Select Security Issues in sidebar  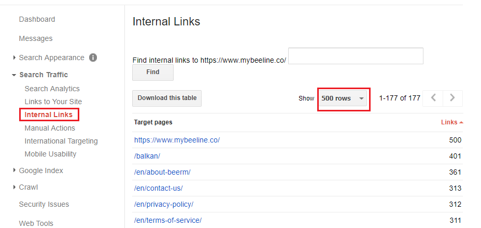pyautogui.click(x=44, y=204)
